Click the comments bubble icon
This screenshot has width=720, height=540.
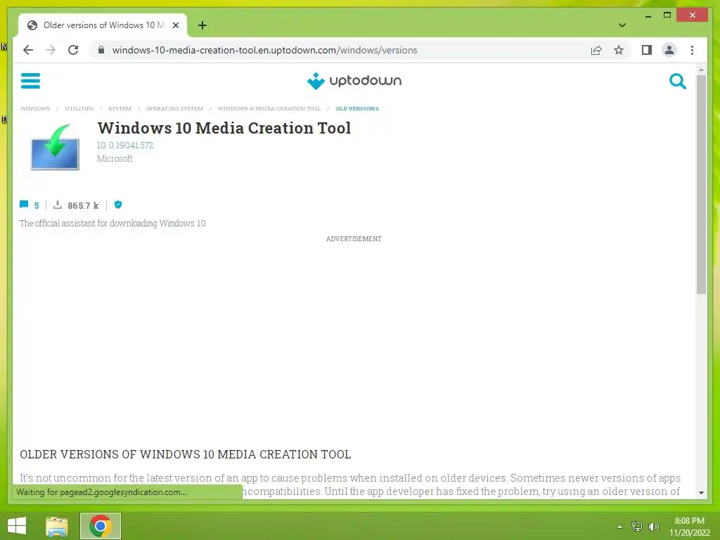pos(24,205)
